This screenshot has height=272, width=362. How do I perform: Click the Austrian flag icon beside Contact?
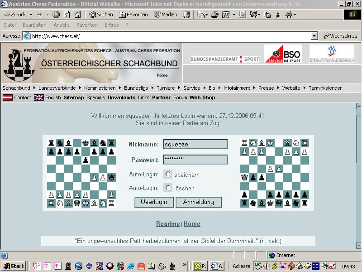(8, 97)
